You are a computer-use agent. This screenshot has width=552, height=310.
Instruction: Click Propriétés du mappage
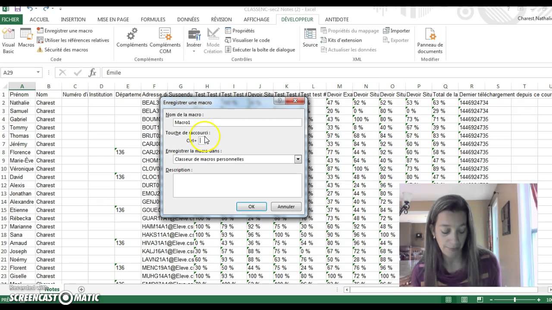tap(350, 31)
